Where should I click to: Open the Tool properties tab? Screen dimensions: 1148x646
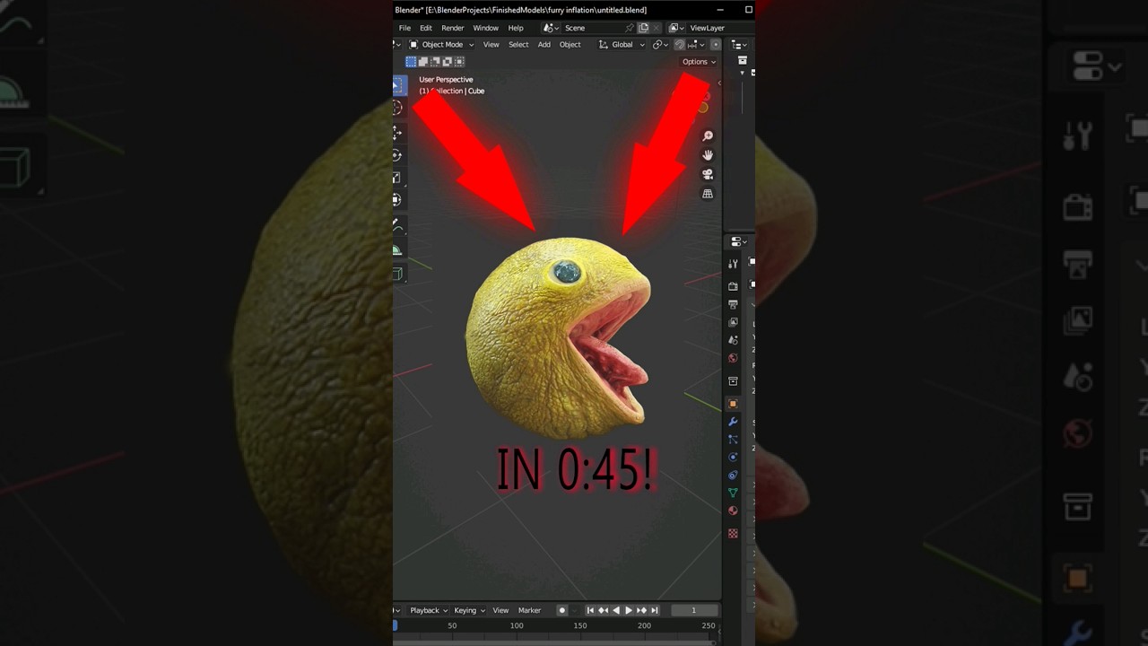click(x=733, y=264)
